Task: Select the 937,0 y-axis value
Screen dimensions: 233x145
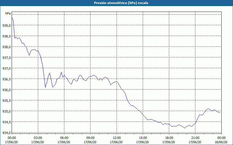Action: (x=6, y=68)
